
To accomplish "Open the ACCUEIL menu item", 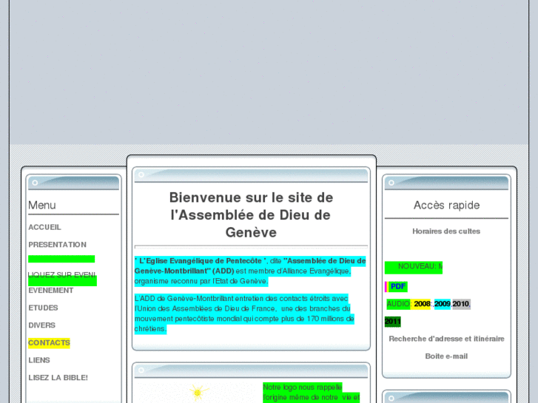I will coord(44,227).
